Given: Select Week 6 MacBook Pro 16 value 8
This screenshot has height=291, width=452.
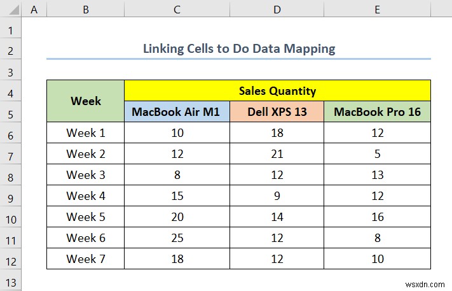Looking at the screenshot, I should coord(378,238).
